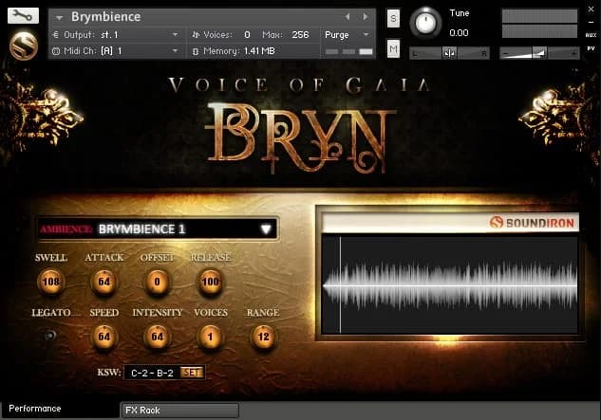Click the Soundiron S logo badge
The width and height of the screenshot is (601, 420).
pyautogui.click(x=24, y=46)
